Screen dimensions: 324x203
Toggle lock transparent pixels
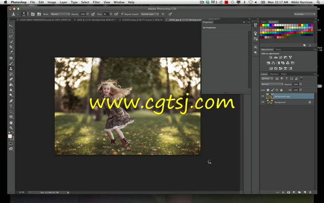coord(268,90)
